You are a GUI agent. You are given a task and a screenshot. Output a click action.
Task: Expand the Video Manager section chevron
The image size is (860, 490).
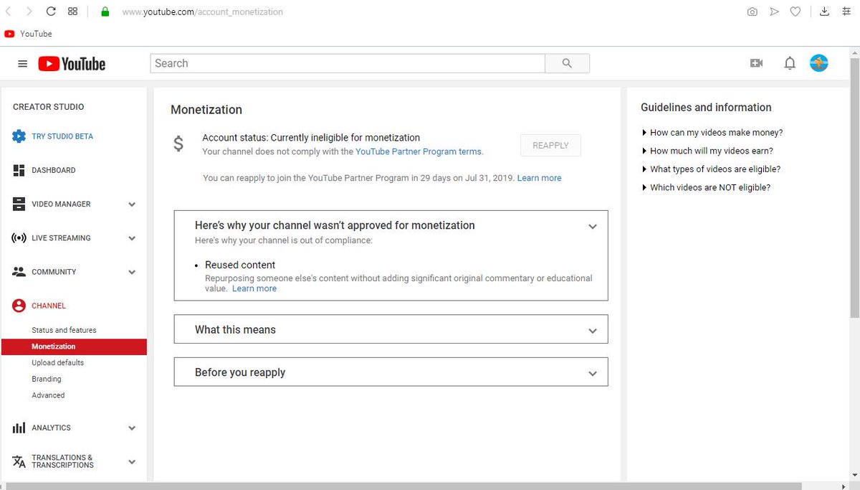[x=132, y=204]
